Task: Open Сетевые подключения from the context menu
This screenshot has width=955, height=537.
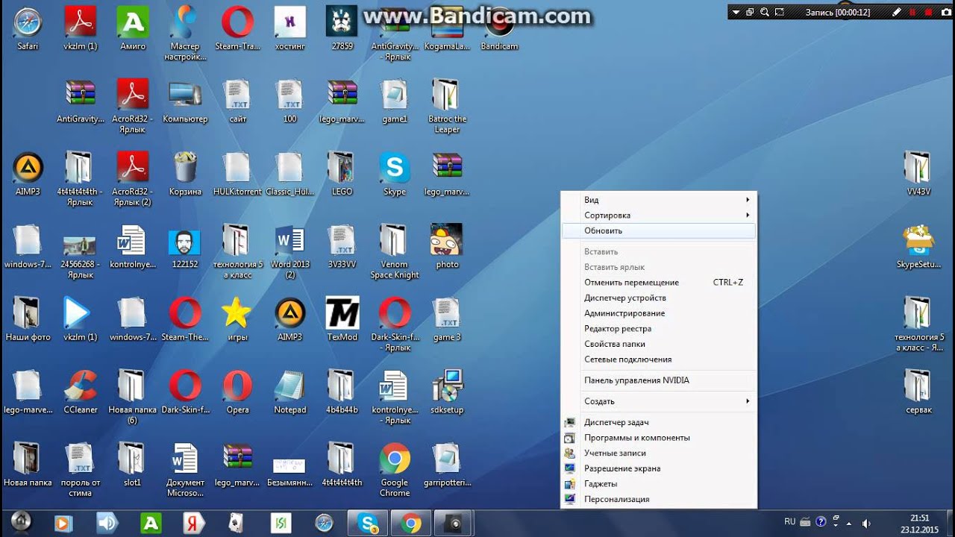Action: [x=659, y=359]
